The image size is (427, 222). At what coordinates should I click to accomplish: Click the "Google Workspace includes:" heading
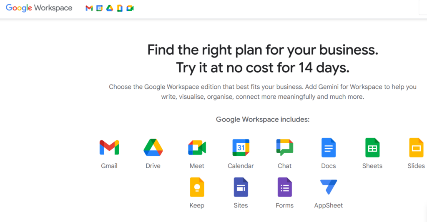[262, 120]
